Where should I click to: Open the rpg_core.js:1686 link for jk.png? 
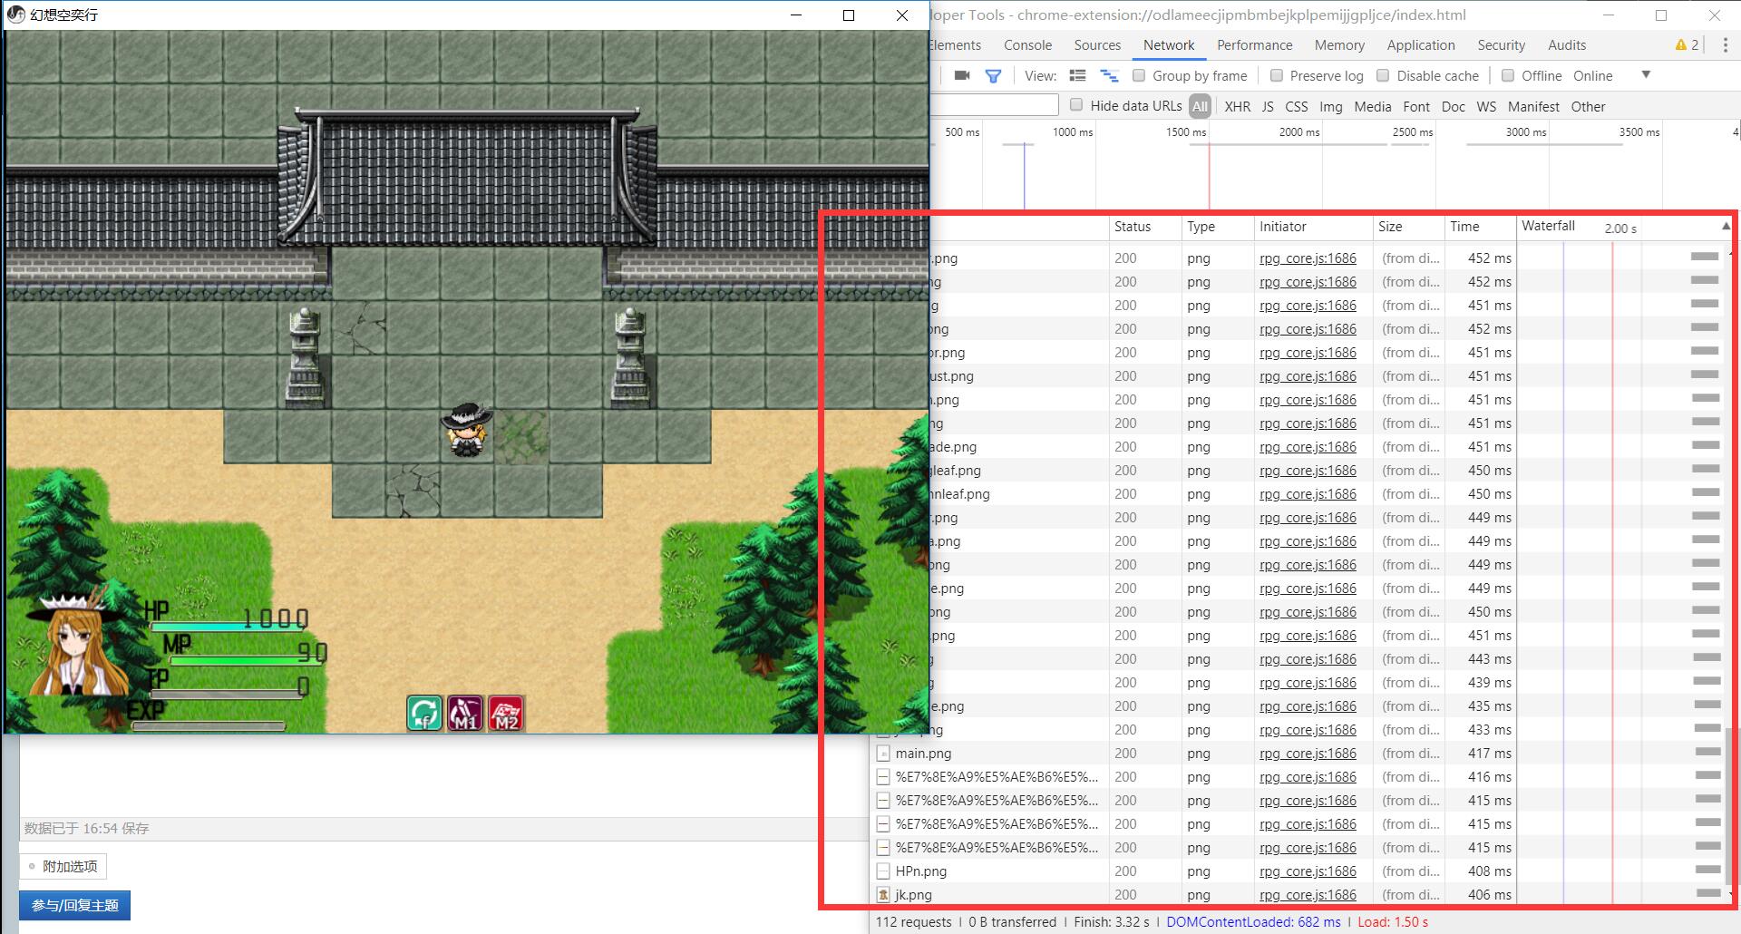pos(1308,895)
